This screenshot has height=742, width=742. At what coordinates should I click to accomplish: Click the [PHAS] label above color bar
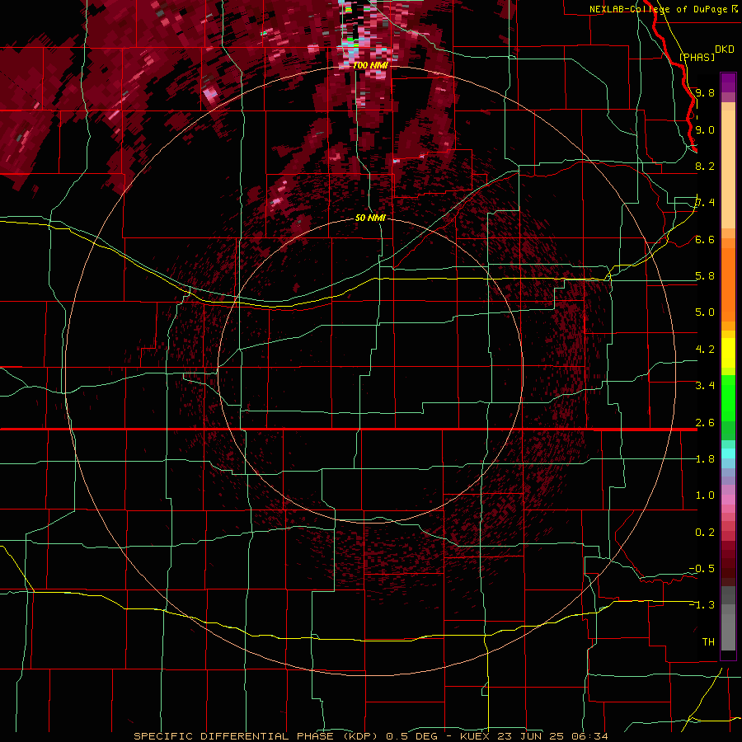coord(697,57)
